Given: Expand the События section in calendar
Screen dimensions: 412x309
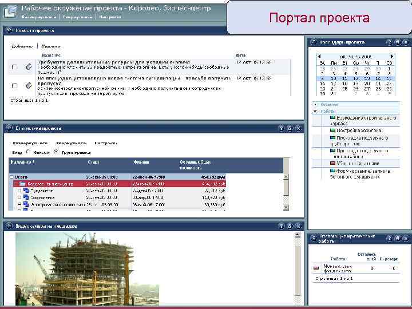Looking at the screenshot, I should coord(315,105).
